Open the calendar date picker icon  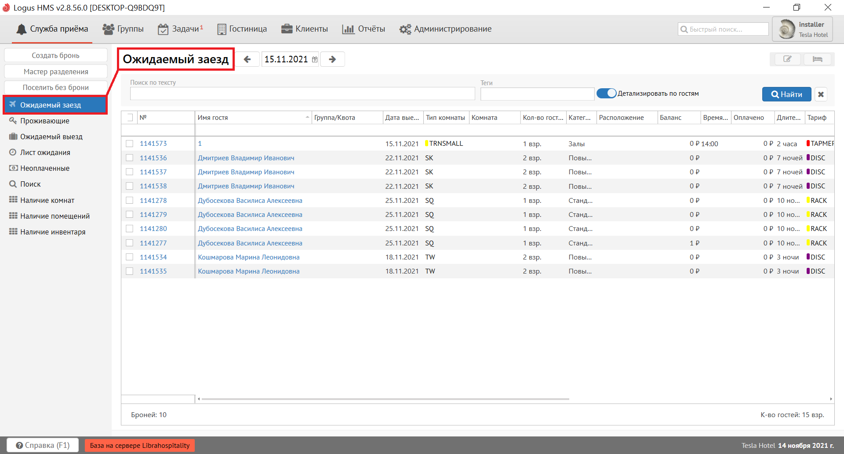pyautogui.click(x=315, y=60)
